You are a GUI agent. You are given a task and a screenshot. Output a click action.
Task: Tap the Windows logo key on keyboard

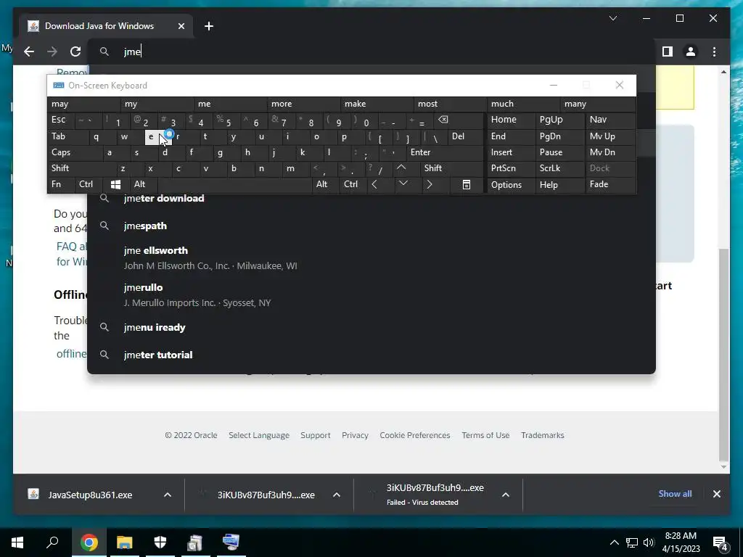115,185
